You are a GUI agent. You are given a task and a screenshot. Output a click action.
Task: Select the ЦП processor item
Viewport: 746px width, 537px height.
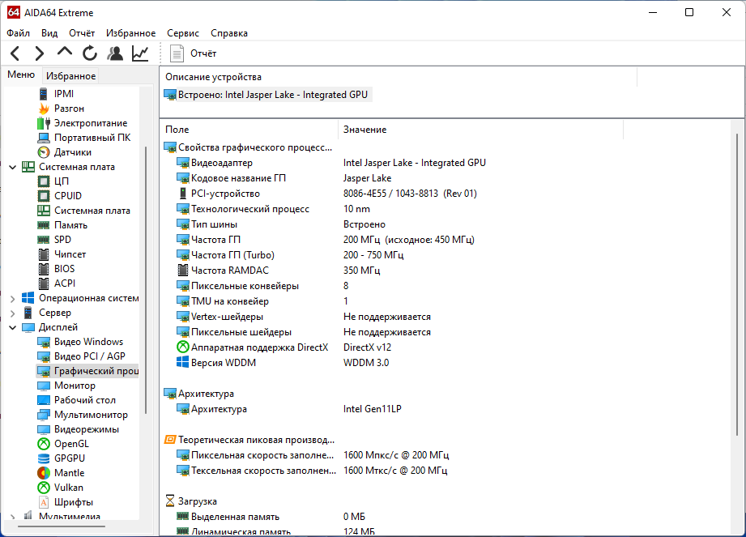53,181
